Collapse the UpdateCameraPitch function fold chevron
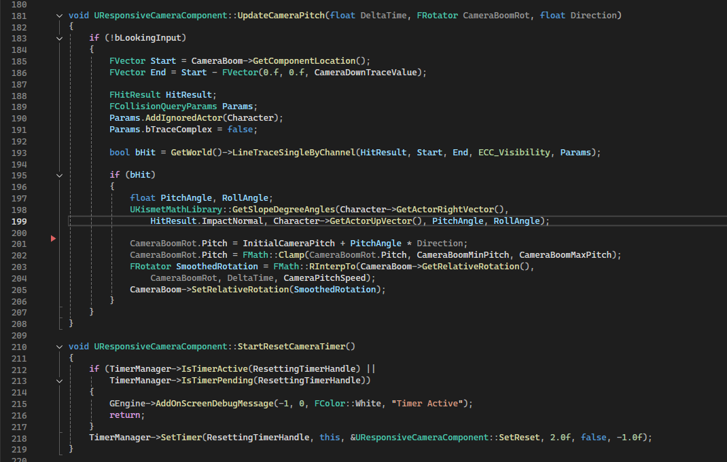The height and width of the screenshot is (462, 727). pos(60,16)
